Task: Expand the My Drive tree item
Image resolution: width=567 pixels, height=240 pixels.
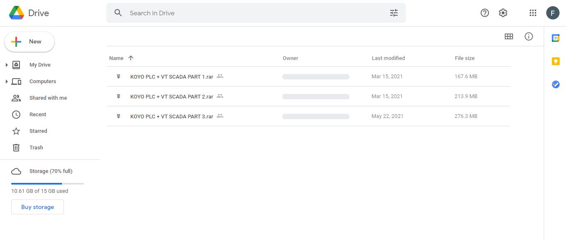Action: coord(6,65)
